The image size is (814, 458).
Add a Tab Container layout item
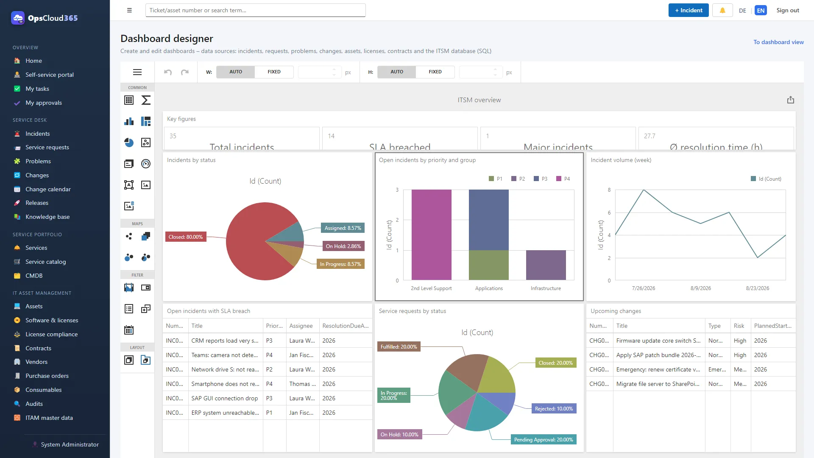[146, 360]
